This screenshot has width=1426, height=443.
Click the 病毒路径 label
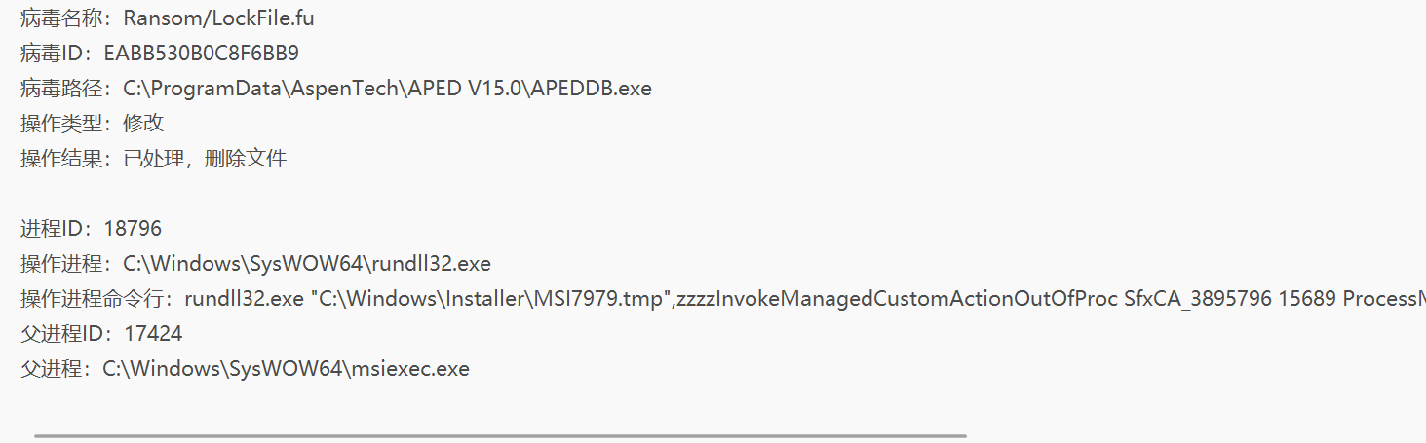point(60,88)
